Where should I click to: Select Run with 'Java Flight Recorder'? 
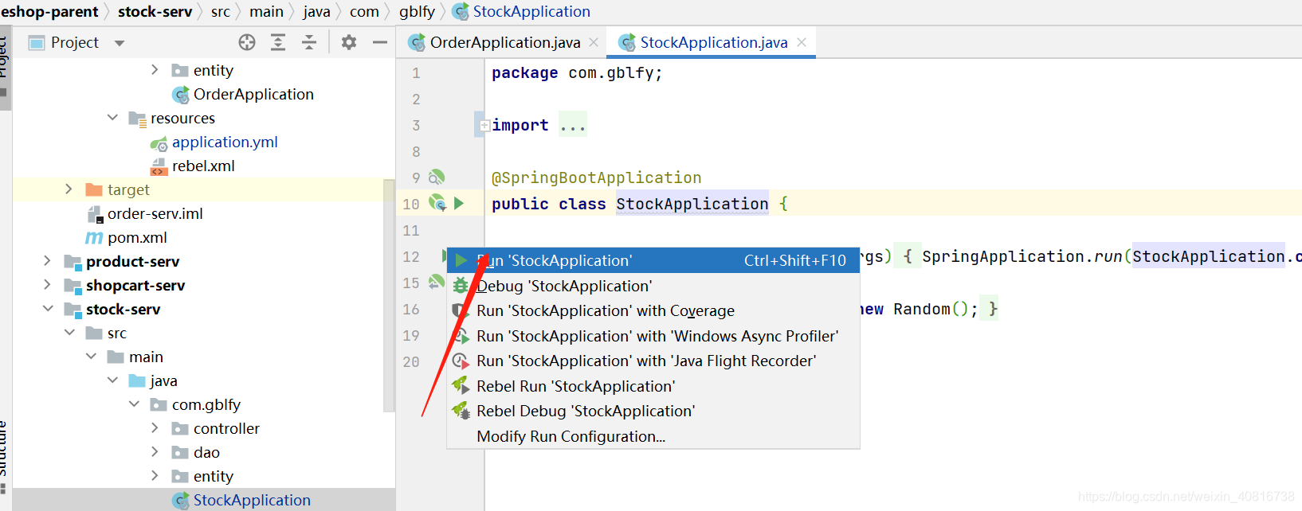653,361
